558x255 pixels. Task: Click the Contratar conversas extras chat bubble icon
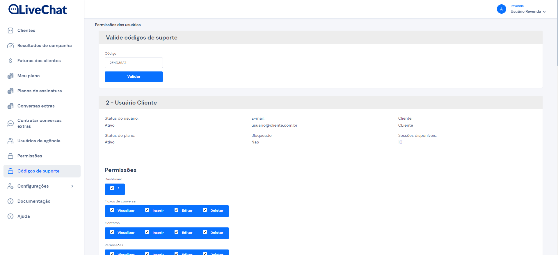[10, 123]
